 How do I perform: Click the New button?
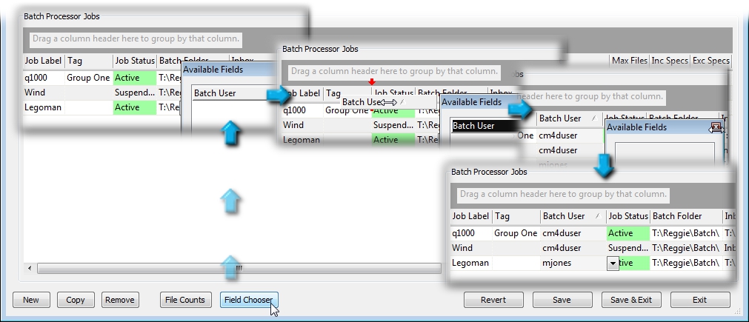[31, 300]
